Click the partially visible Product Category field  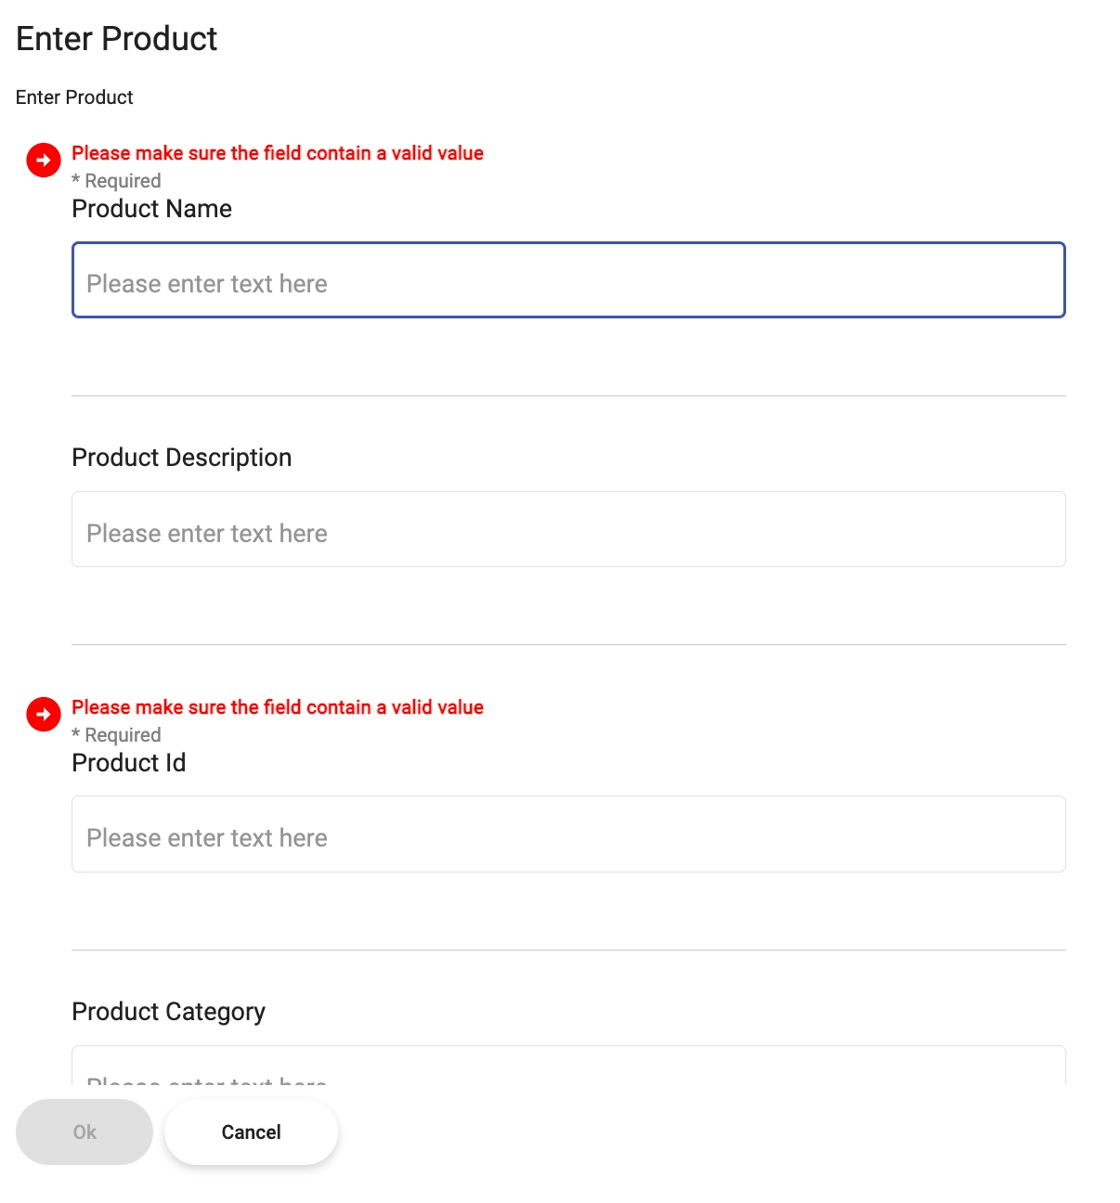pos(568,1066)
